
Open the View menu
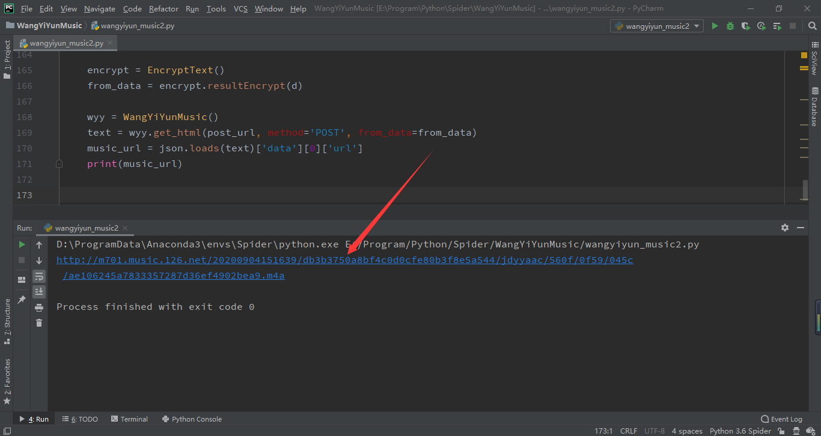click(x=69, y=8)
